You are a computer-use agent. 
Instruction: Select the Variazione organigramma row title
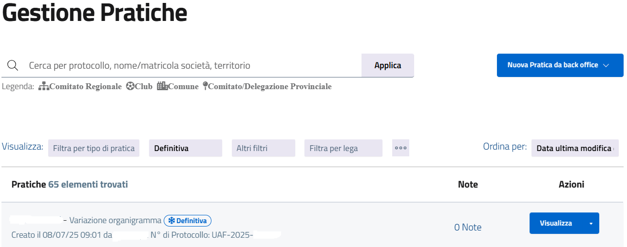tap(115, 221)
